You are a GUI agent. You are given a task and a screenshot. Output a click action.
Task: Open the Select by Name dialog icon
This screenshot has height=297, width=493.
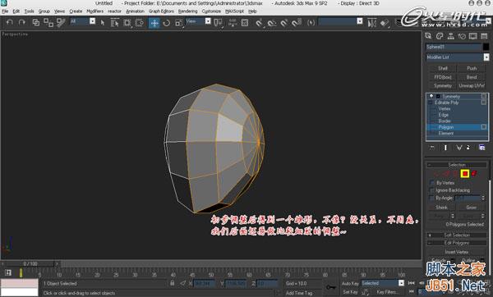(114, 23)
